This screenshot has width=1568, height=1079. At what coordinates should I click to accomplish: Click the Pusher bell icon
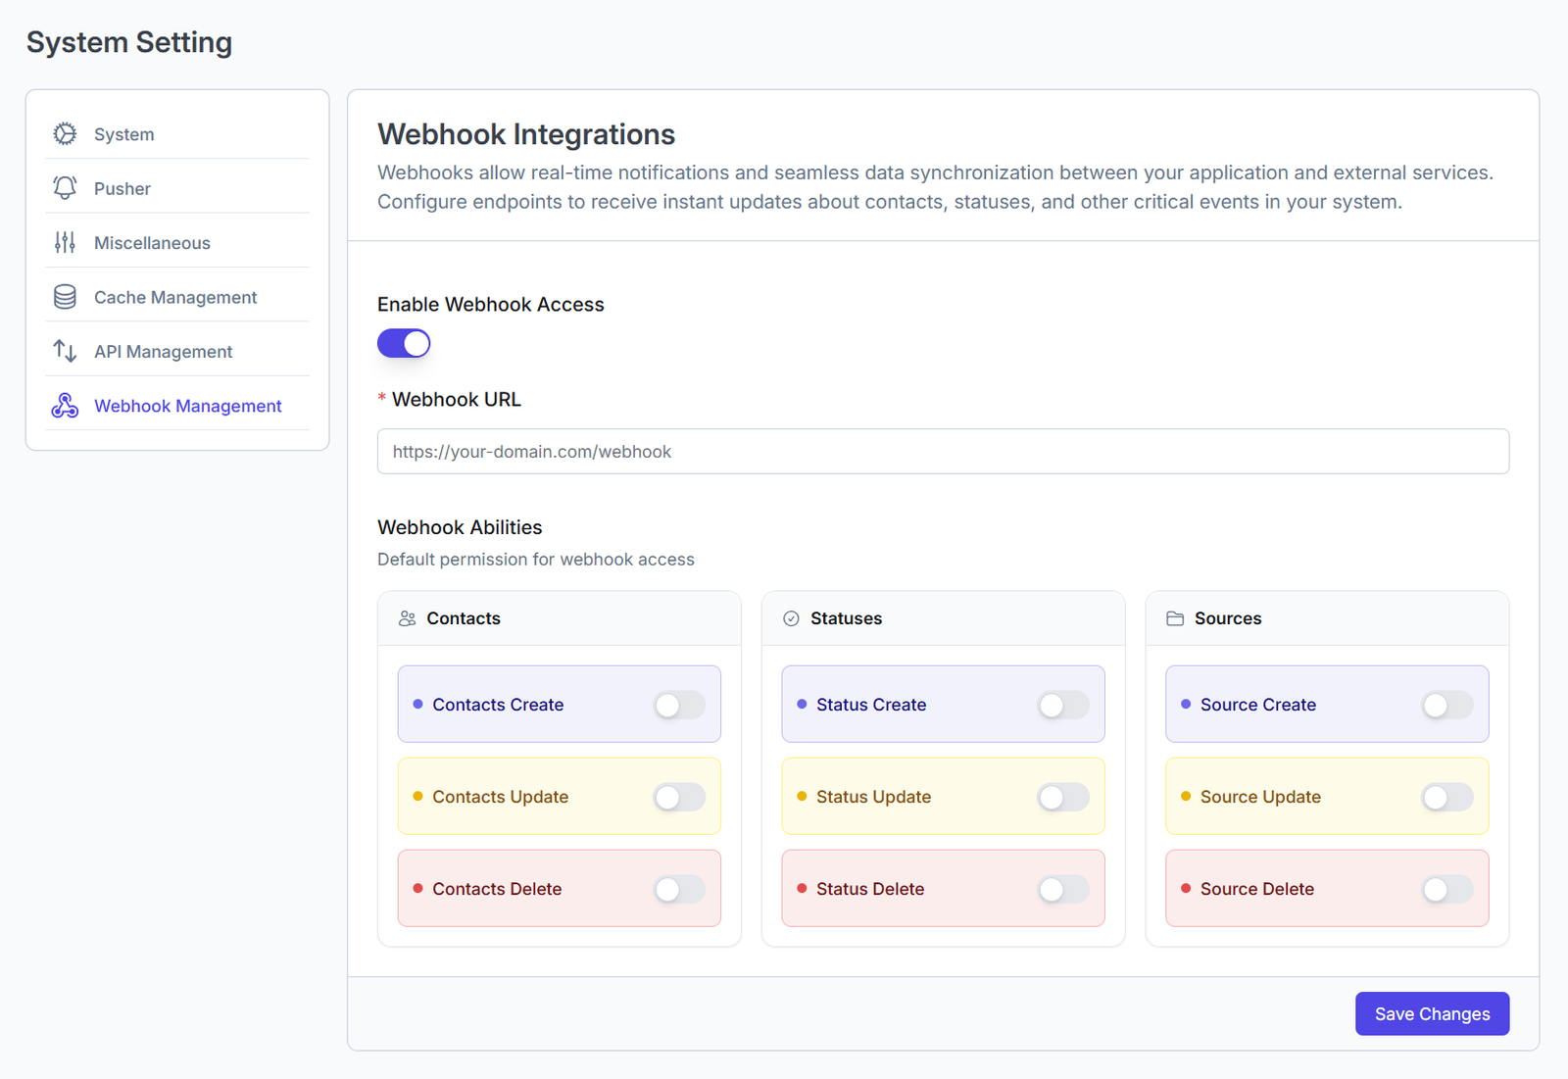[x=65, y=188]
